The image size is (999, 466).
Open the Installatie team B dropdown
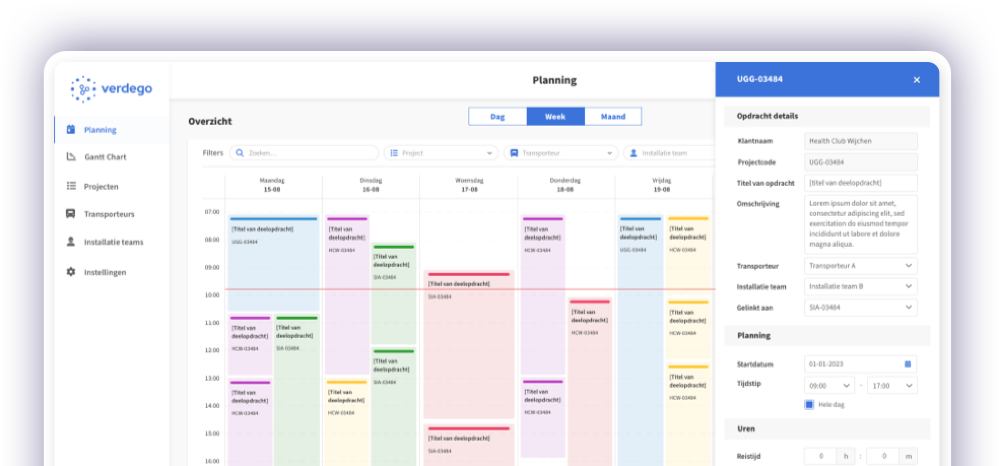coord(860,287)
